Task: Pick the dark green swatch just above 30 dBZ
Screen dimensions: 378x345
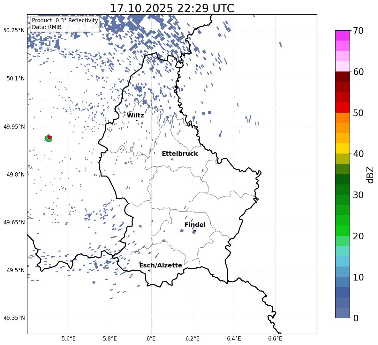Action: click(x=342, y=190)
